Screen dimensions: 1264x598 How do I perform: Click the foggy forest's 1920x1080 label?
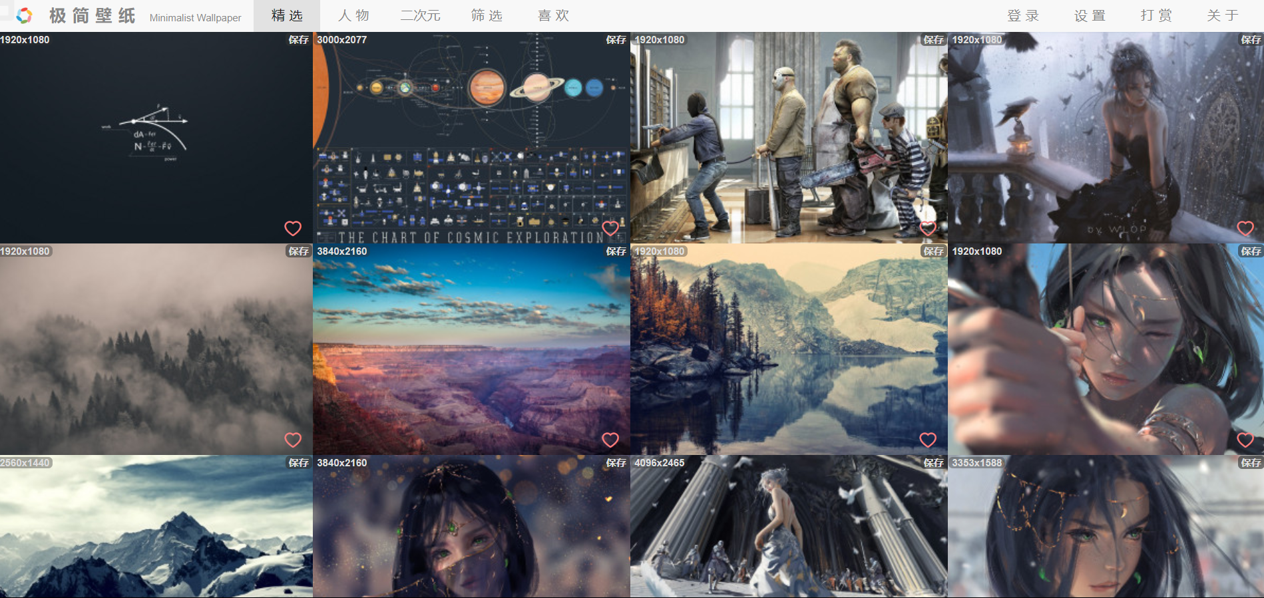tap(25, 251)
